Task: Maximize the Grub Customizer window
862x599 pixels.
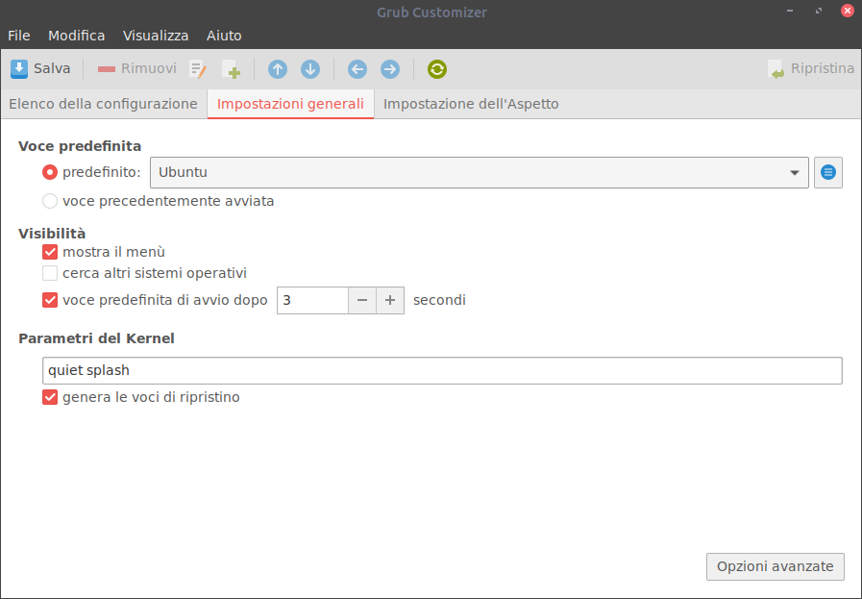Action: click(819, 11)
